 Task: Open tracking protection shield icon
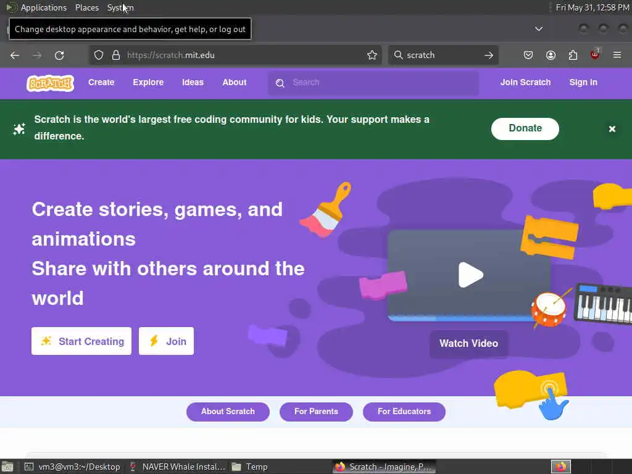[99, 55]
